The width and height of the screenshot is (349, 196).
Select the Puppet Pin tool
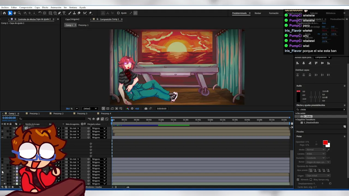pyautogui.click(x=90, y=13)
